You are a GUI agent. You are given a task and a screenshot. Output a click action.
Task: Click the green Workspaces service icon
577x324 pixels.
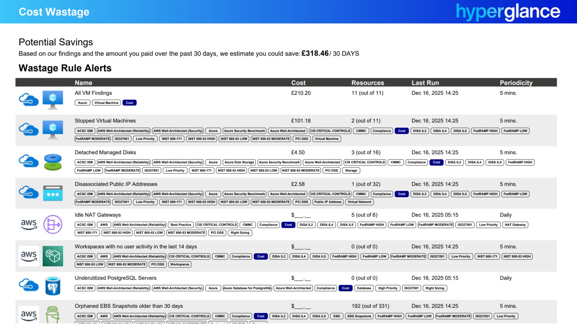53,256
